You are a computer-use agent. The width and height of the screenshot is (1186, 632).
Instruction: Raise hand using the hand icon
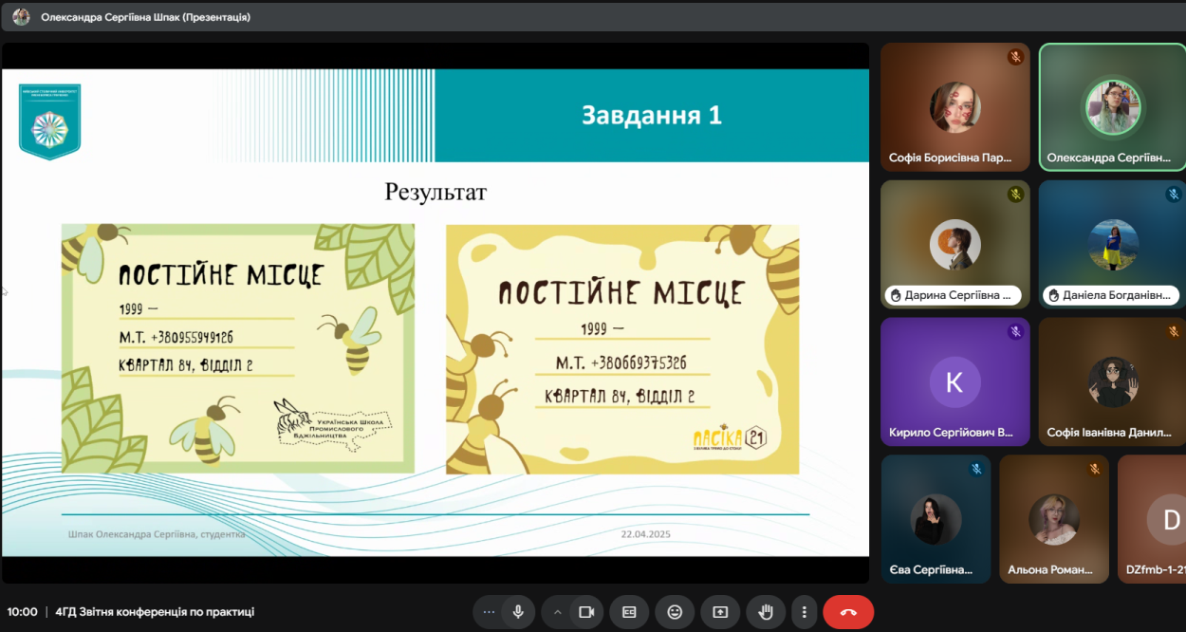(766, 612)
